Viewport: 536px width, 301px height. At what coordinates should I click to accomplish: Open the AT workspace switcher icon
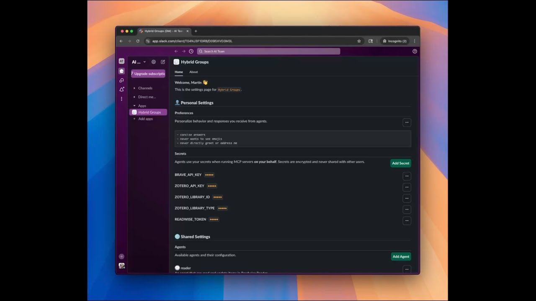(x=121, y=61)
